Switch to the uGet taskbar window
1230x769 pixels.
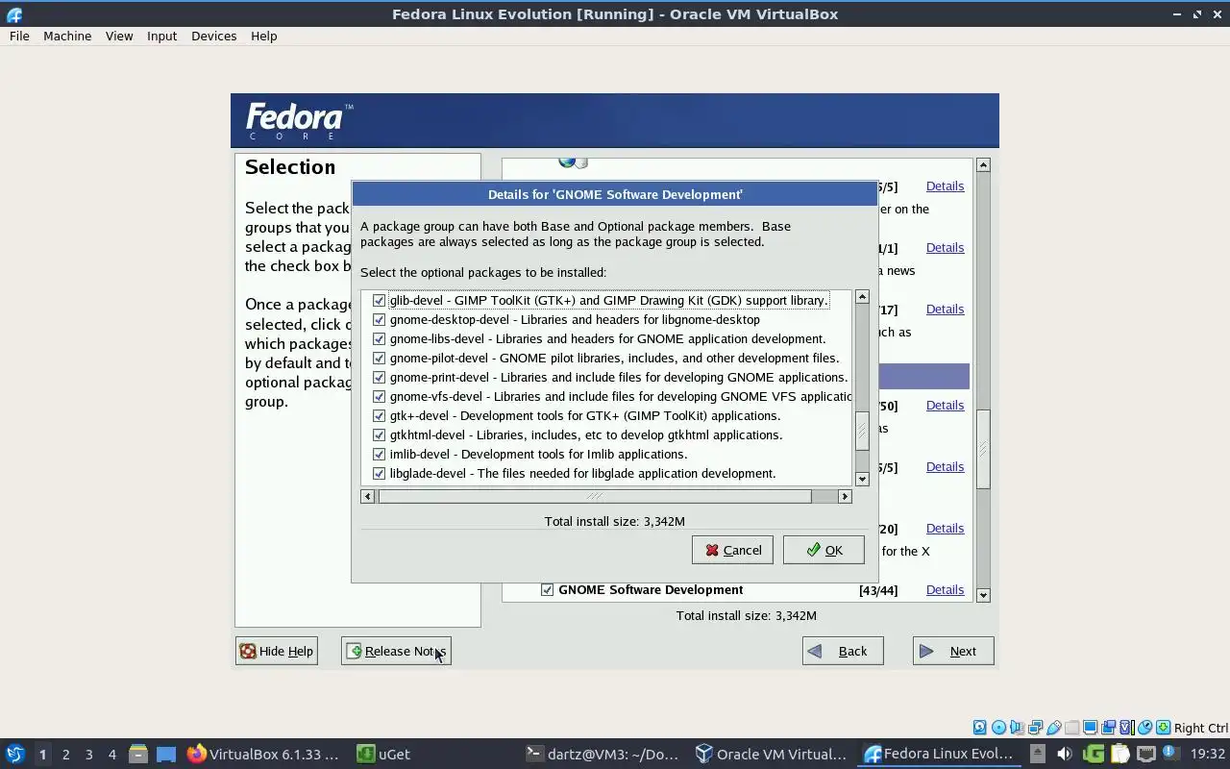click(384, 754)
